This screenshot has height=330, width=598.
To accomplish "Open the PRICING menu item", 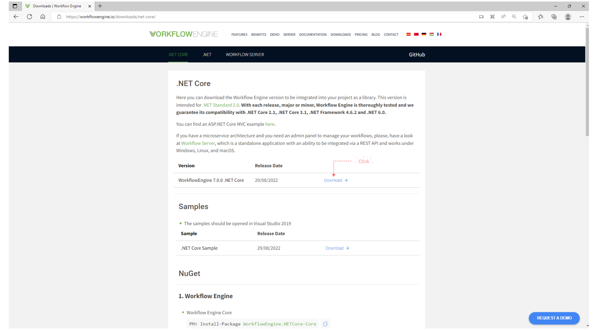I will (361, 35).
